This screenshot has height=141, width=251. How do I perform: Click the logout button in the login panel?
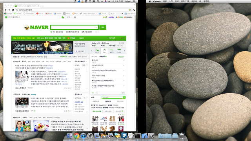(x=122, y=43)
